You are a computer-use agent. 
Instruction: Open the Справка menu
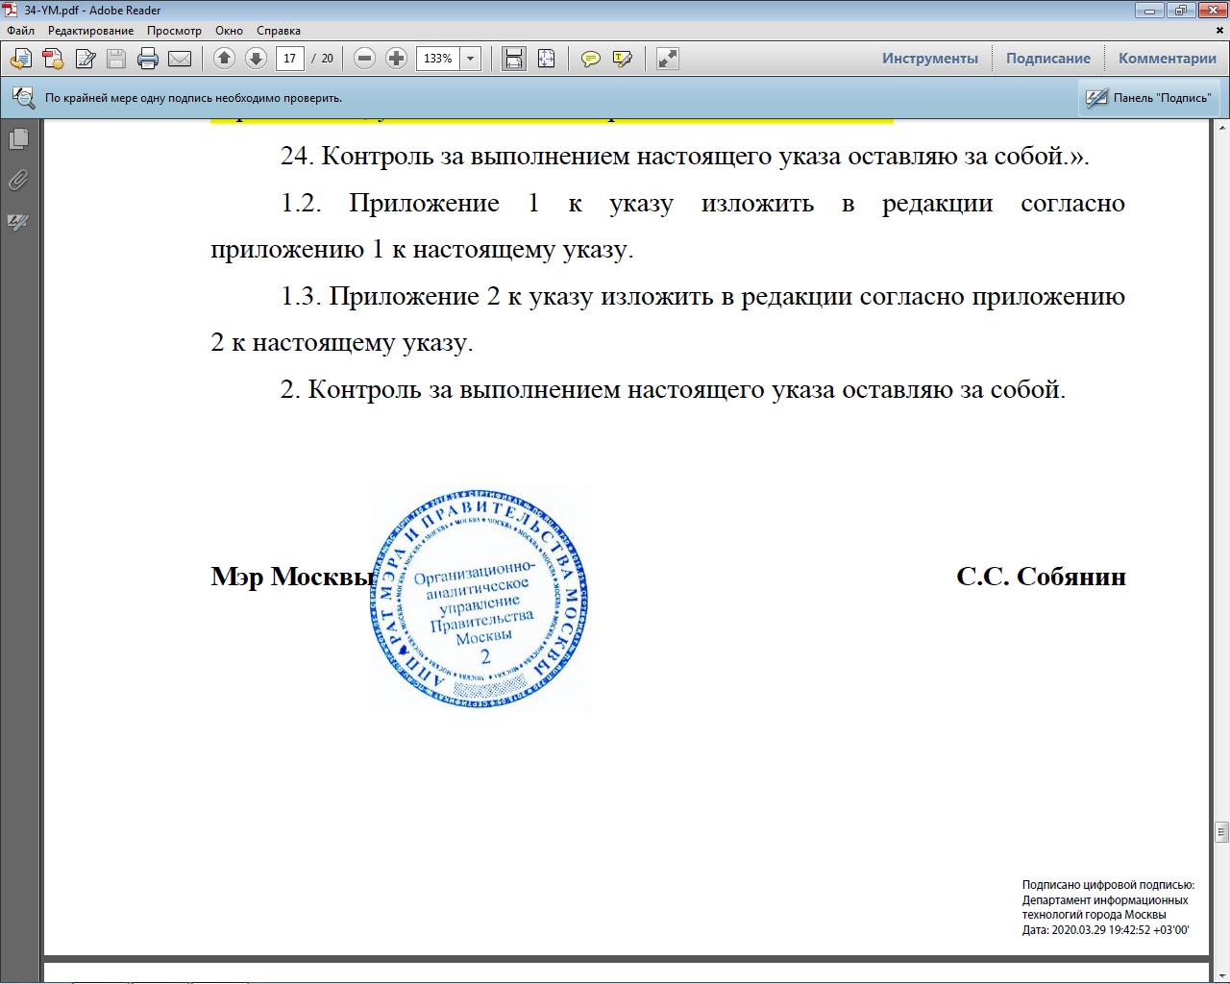(279, 31)
